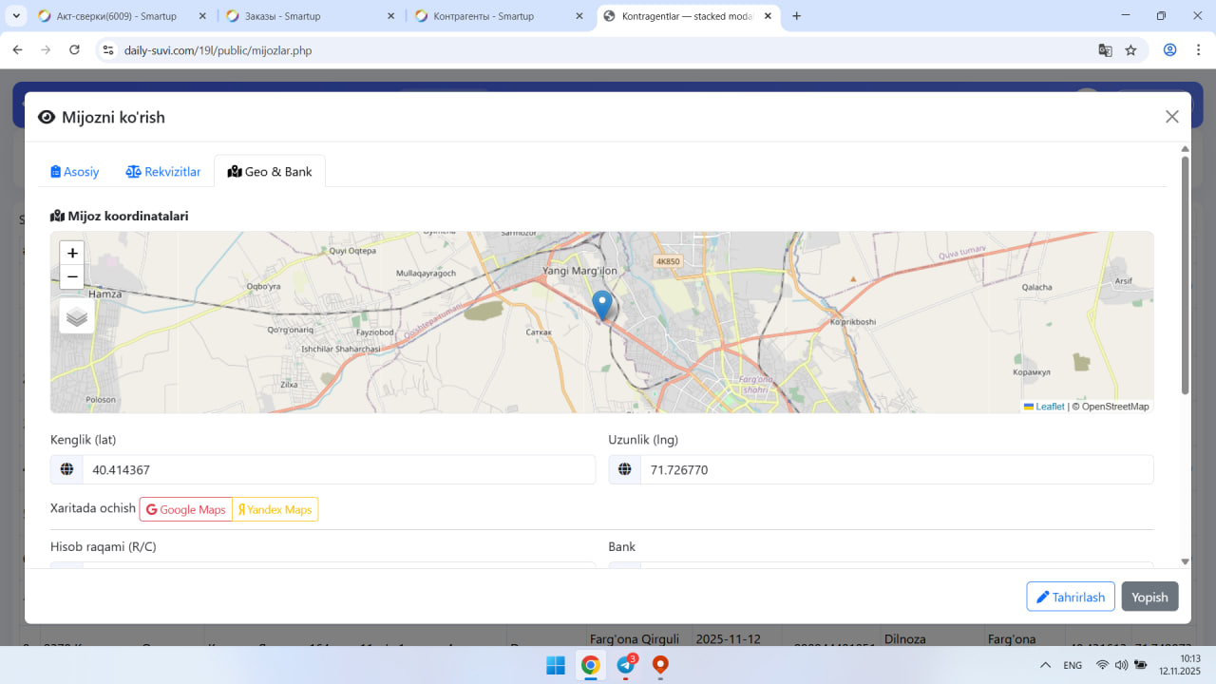Open location in Yandex Maps

(275, 509)
